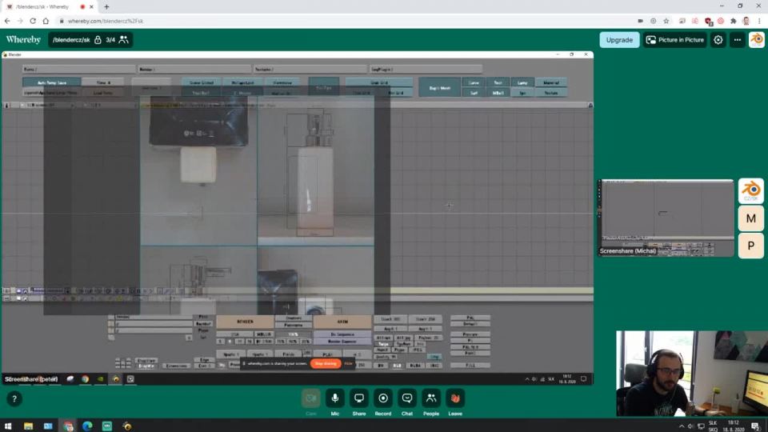Open the notification center in system tray
Image resolution: width=768 pixels, height=432 pixels.
756,426
